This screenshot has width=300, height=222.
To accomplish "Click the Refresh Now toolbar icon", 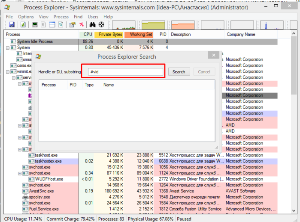I will pos(23,25).
